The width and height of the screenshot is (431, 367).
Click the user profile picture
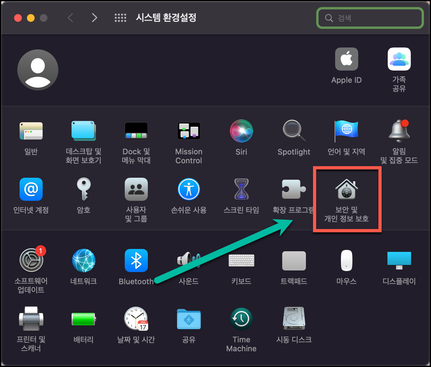tap(38, 70)
